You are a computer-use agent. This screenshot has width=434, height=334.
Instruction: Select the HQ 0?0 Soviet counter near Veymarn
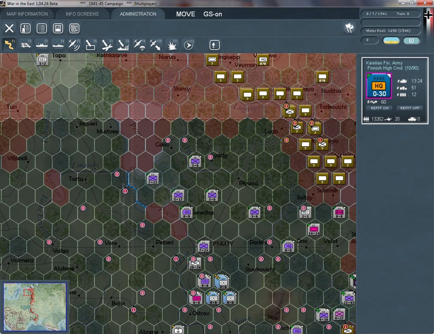click(263, 60)
